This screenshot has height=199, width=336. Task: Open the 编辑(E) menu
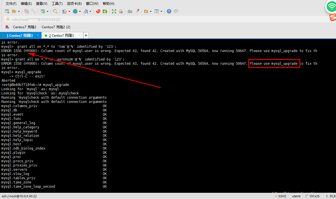[26, 4]
